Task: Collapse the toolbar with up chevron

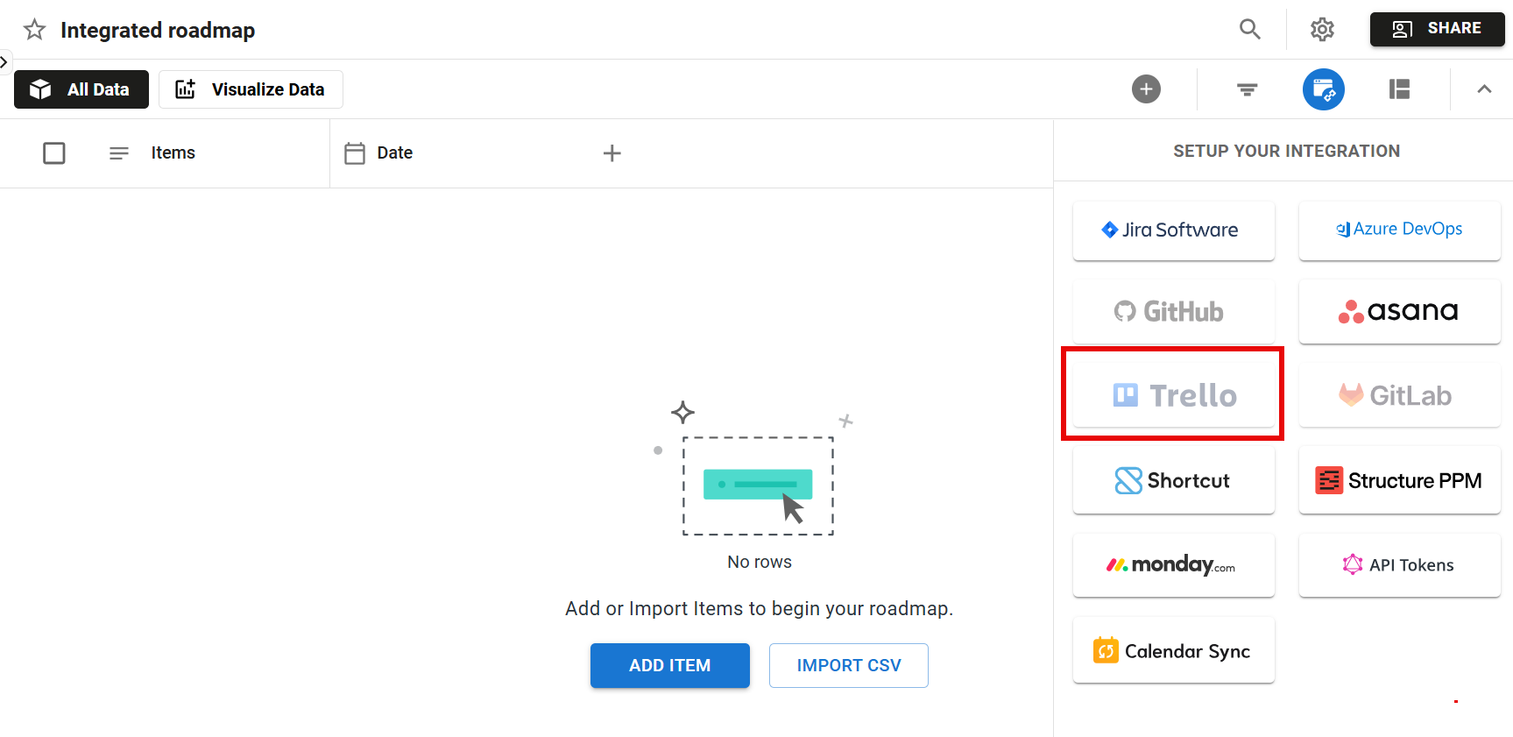Action: click(1483, 89)
